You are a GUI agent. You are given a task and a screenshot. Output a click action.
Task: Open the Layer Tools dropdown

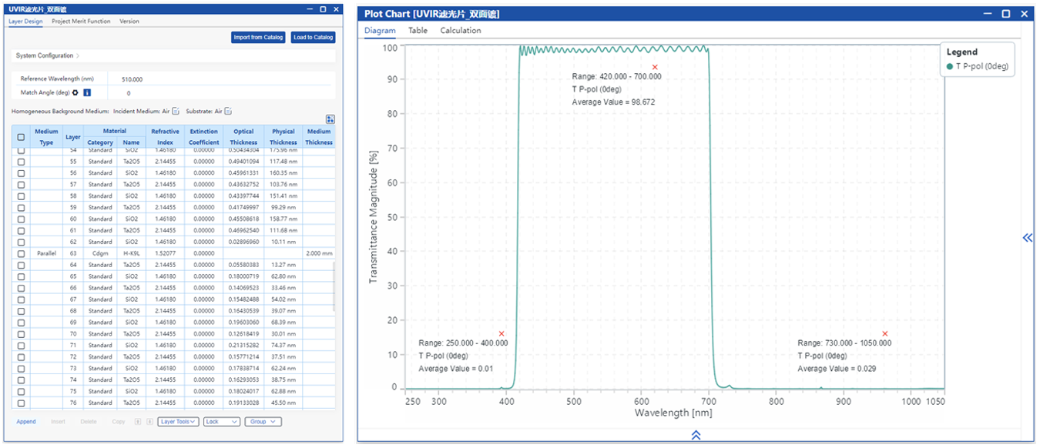(x=178, y=422)
